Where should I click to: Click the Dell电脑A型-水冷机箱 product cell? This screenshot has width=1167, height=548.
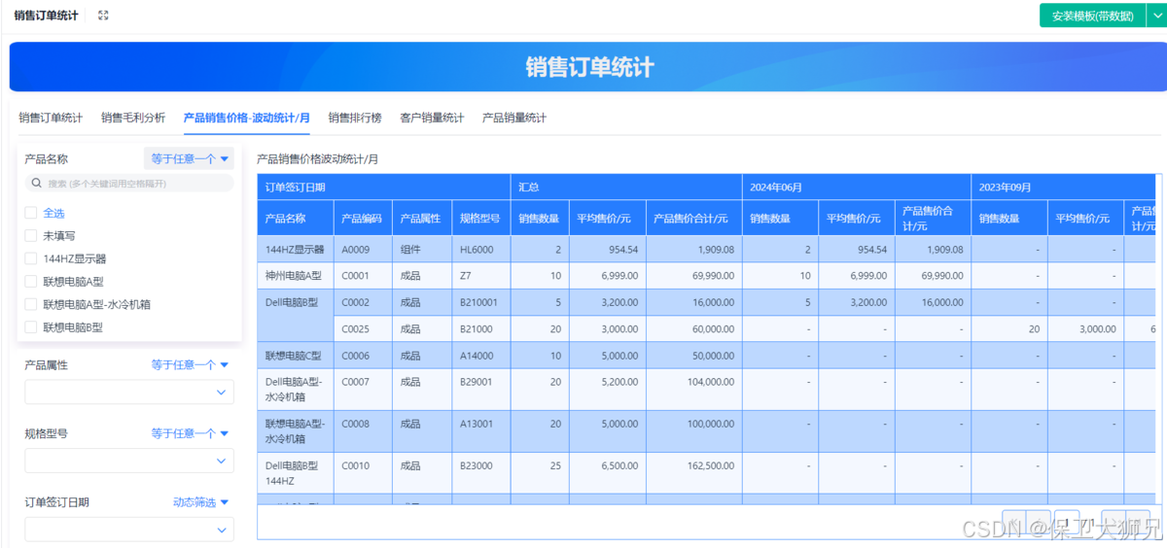[296, 390]
